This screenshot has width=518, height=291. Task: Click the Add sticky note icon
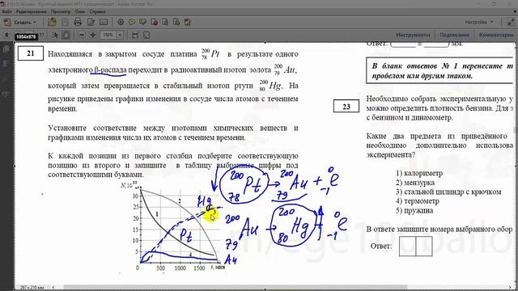pyautogui.click(x=132, y=22)
